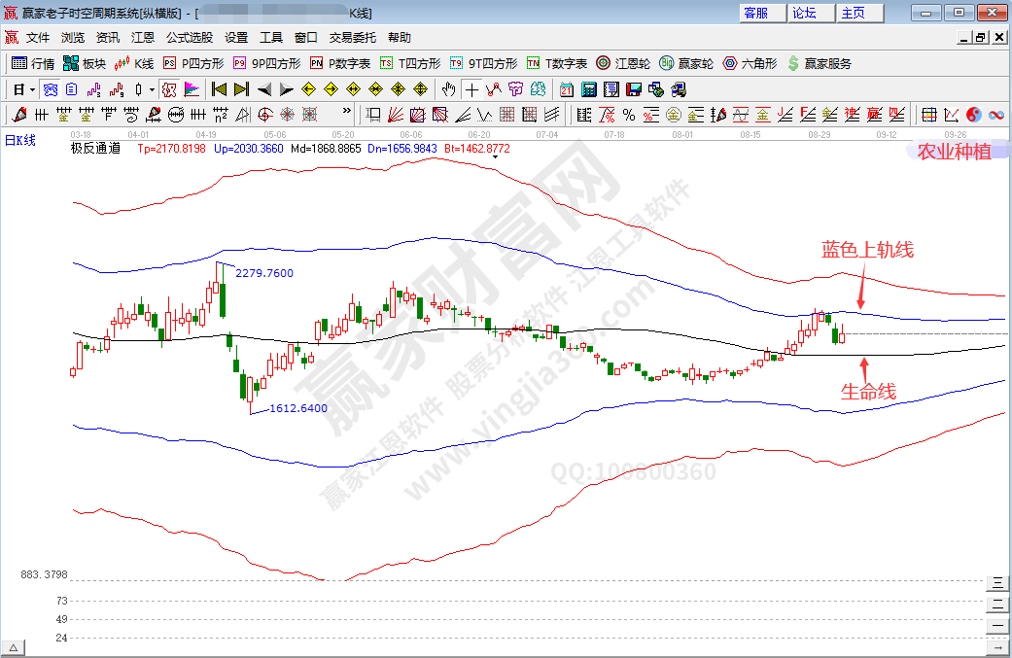
Task: Select the hand pan tool
Action: [x=448, y=89]
